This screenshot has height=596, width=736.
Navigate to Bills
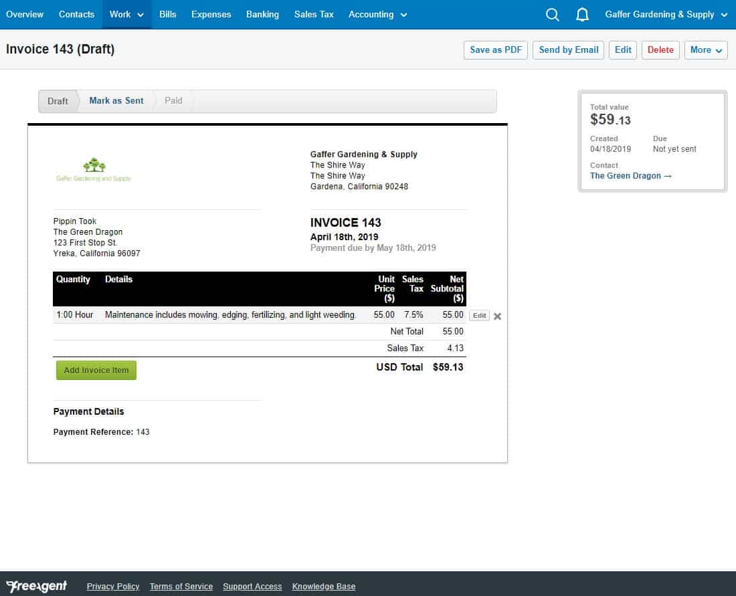pyautogui.click(x=167, y=15)
